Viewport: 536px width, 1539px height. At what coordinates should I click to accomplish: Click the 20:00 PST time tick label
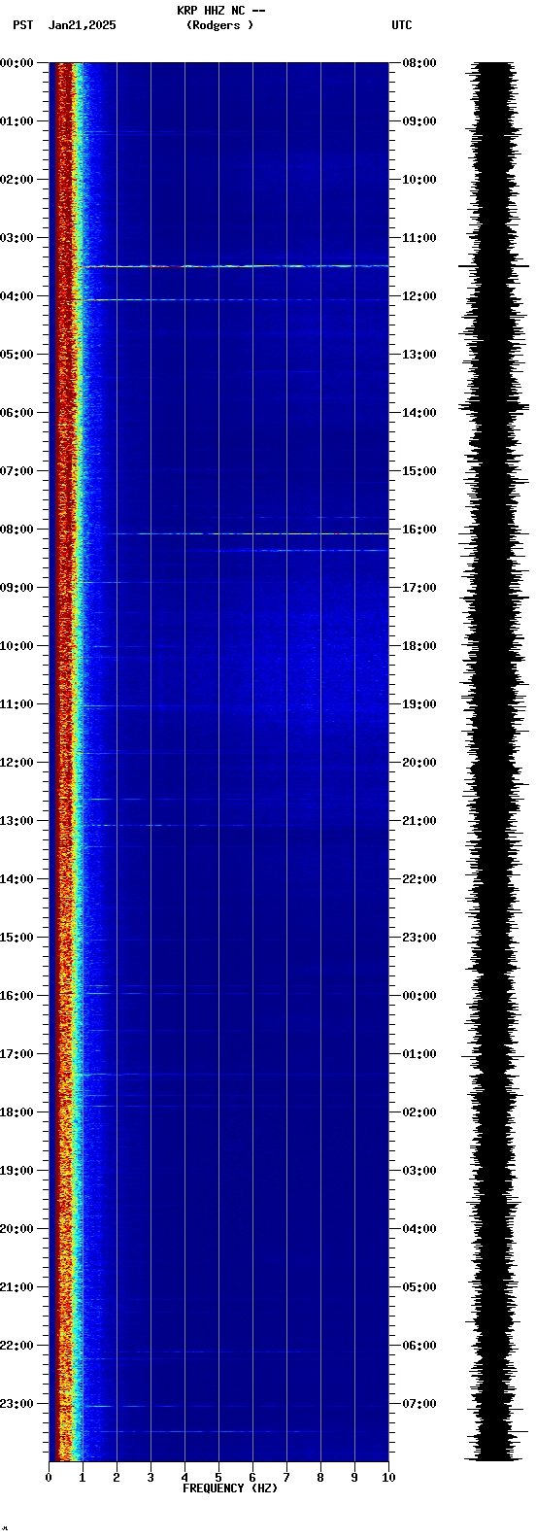click(17, 1229)
